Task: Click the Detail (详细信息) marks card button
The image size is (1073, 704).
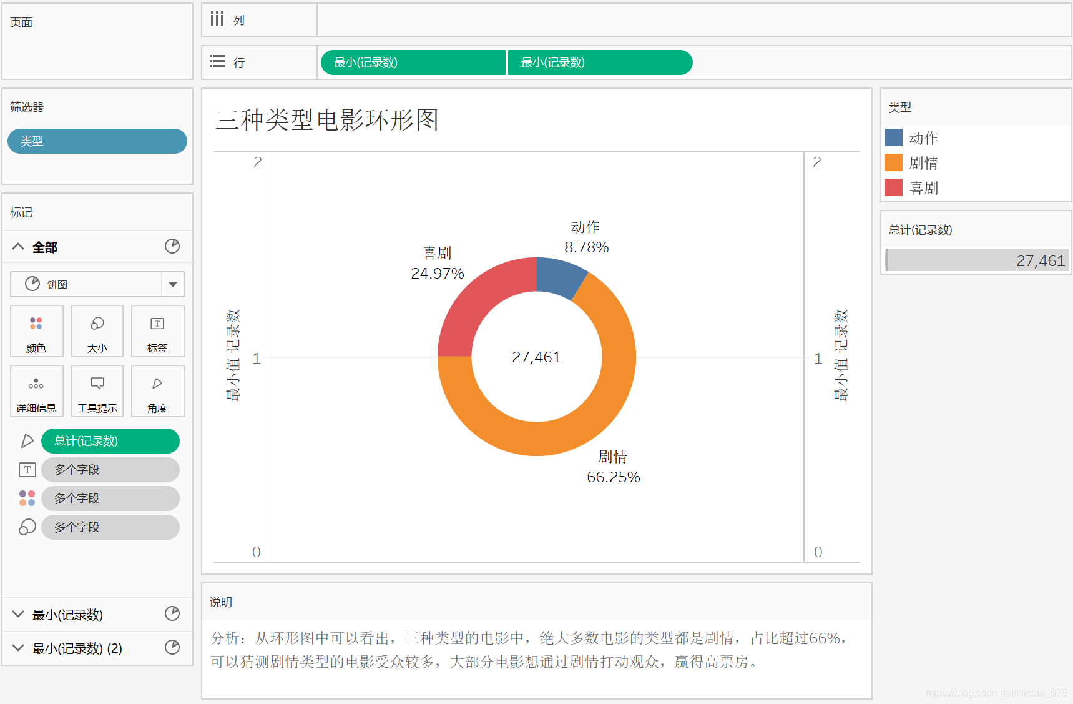Action: (x=36, y=391)
